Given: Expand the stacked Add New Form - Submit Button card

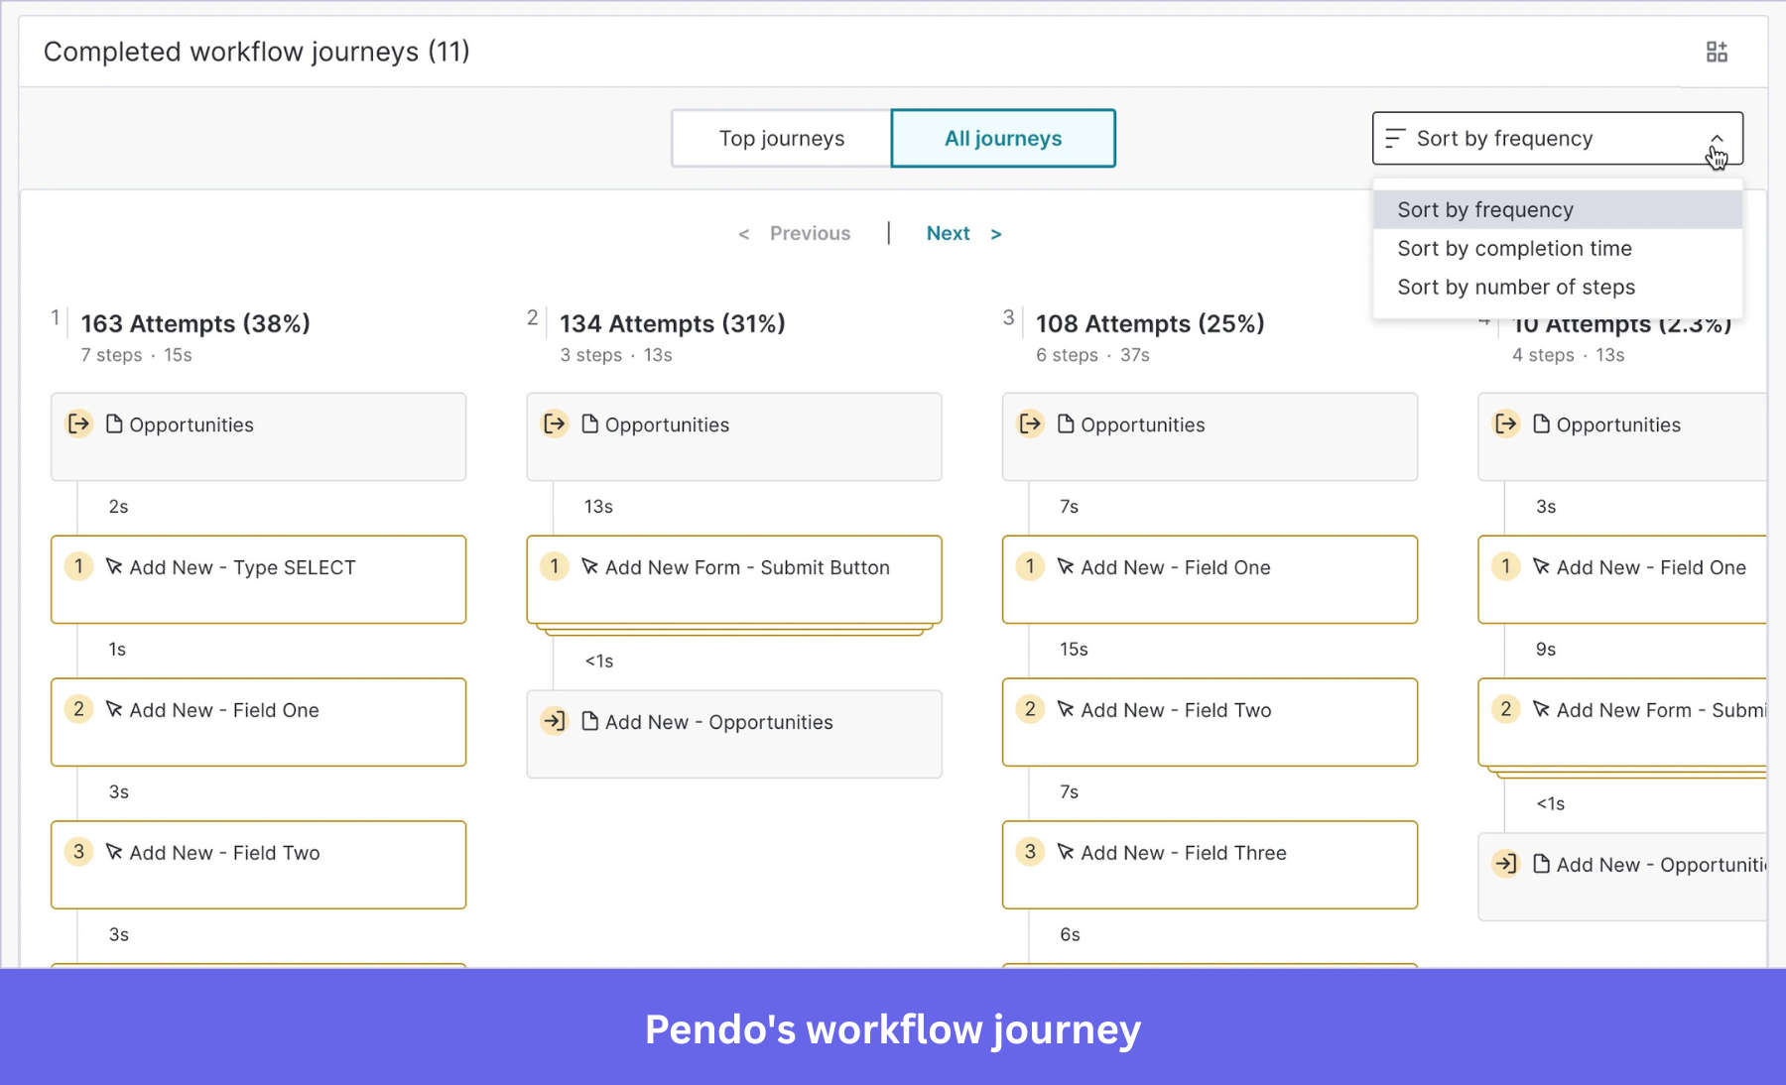Looking at the screenshot, I should point(734,585).
